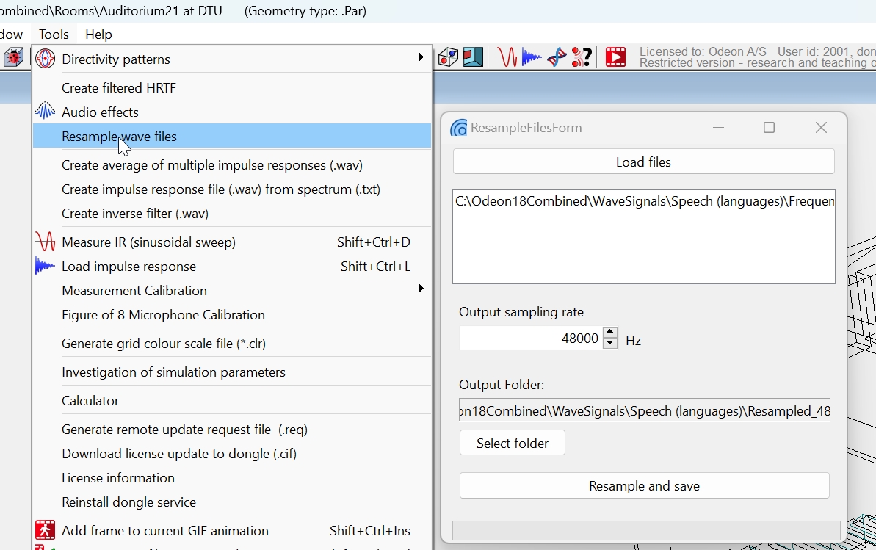
Task: Open the Help menu
Action: 99,34
